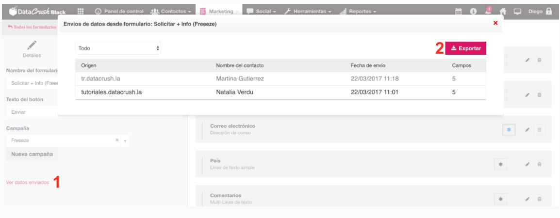This screenshot has height=218, width=560.
Task: Open the notifications bell
Action: [x=489, y=11]
